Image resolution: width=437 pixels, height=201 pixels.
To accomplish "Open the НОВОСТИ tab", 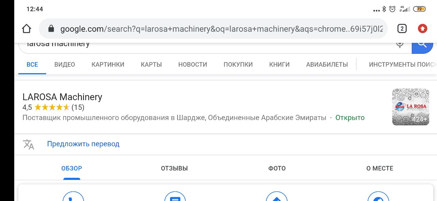I will click(193, 64).
